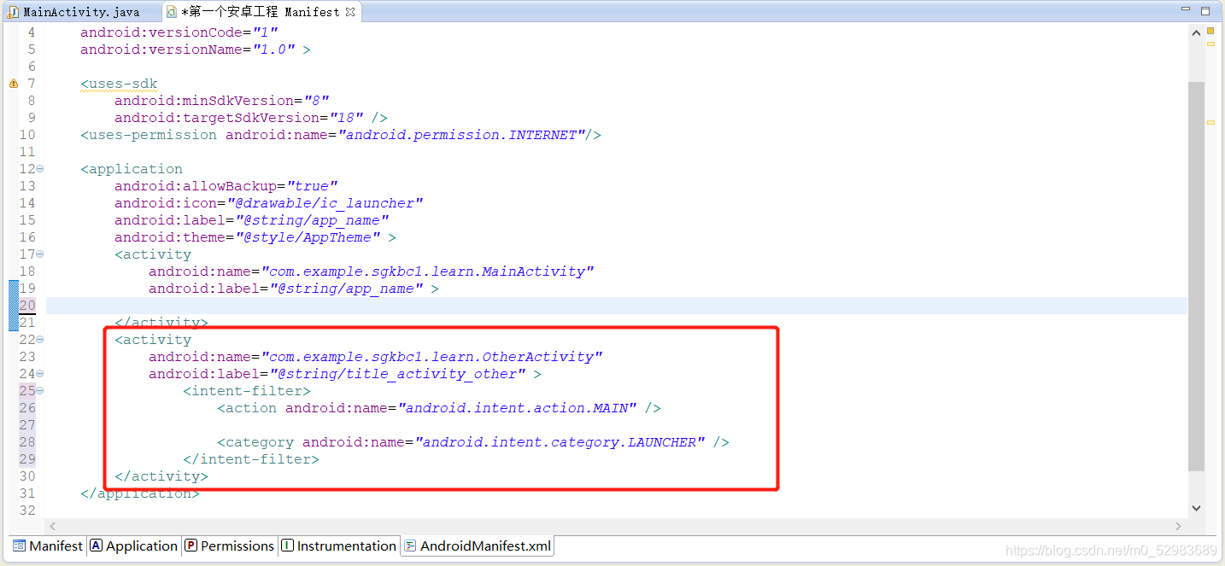Screen dimensions: 1225x566
Task: Collapse the first <activity> block at line 17
Action: point(40,254)
